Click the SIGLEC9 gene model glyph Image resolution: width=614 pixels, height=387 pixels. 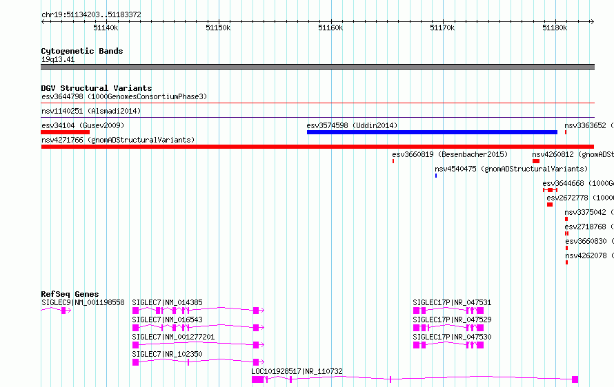[56, 311]
